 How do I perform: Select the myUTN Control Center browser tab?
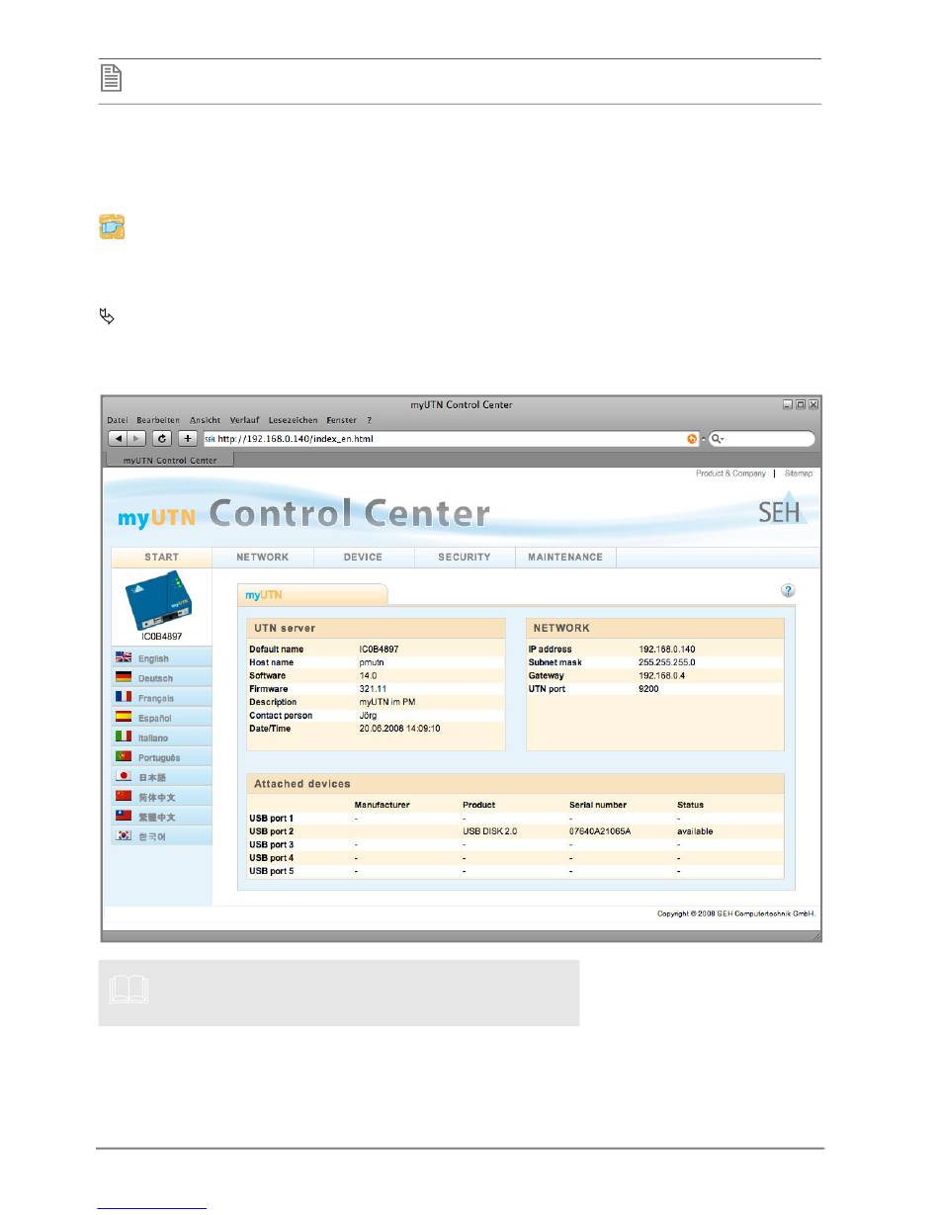tap(168, 460)
